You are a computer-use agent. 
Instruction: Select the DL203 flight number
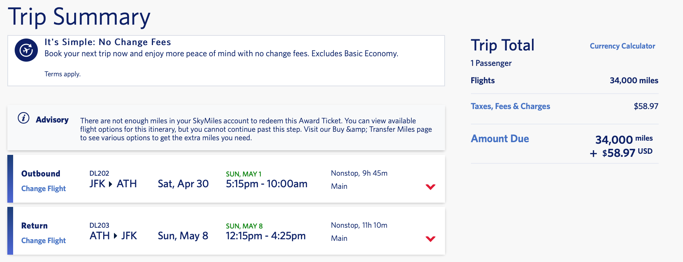click(99, 225)
